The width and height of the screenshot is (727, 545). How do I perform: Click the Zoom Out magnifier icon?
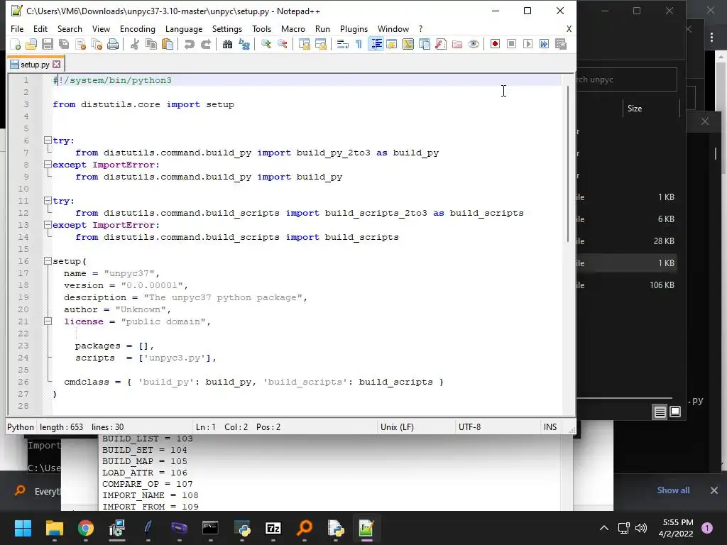click(282, 44)
